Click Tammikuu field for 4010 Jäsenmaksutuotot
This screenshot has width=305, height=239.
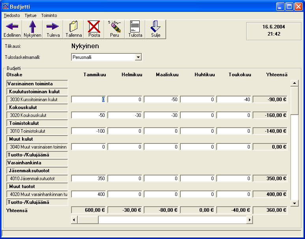[88, 179]
